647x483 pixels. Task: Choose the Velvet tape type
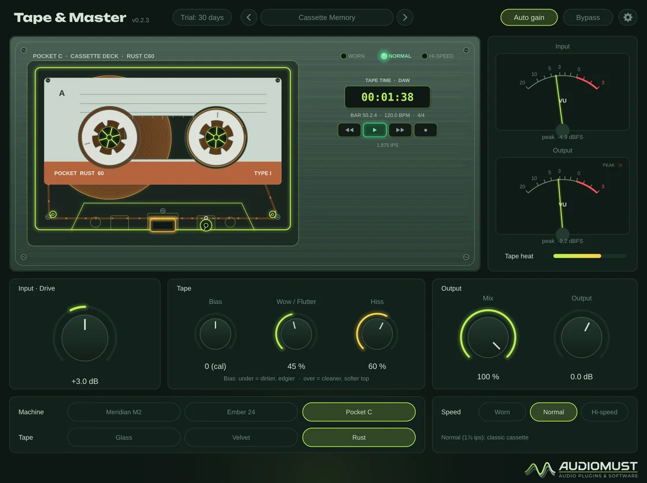[x=241, y=437]
